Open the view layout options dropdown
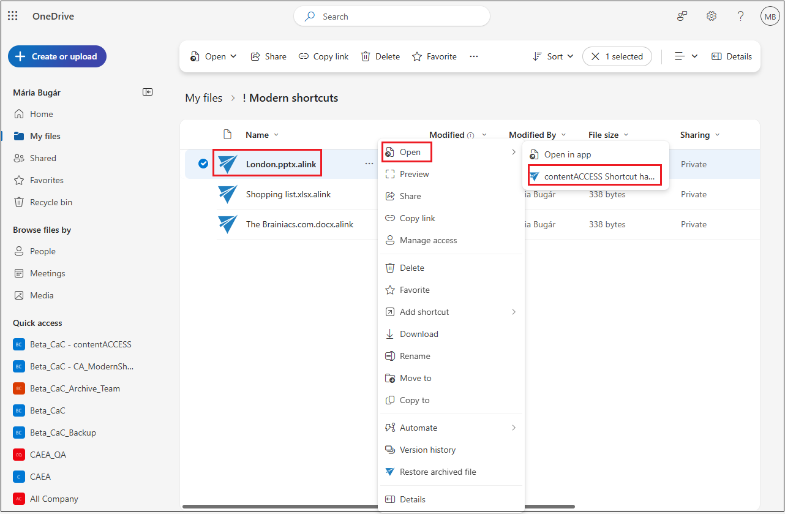The image size is (785, 514). (x=686, y=56)
